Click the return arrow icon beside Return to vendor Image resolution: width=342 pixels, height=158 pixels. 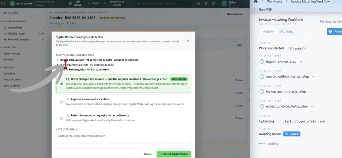[x=68, y=115]
